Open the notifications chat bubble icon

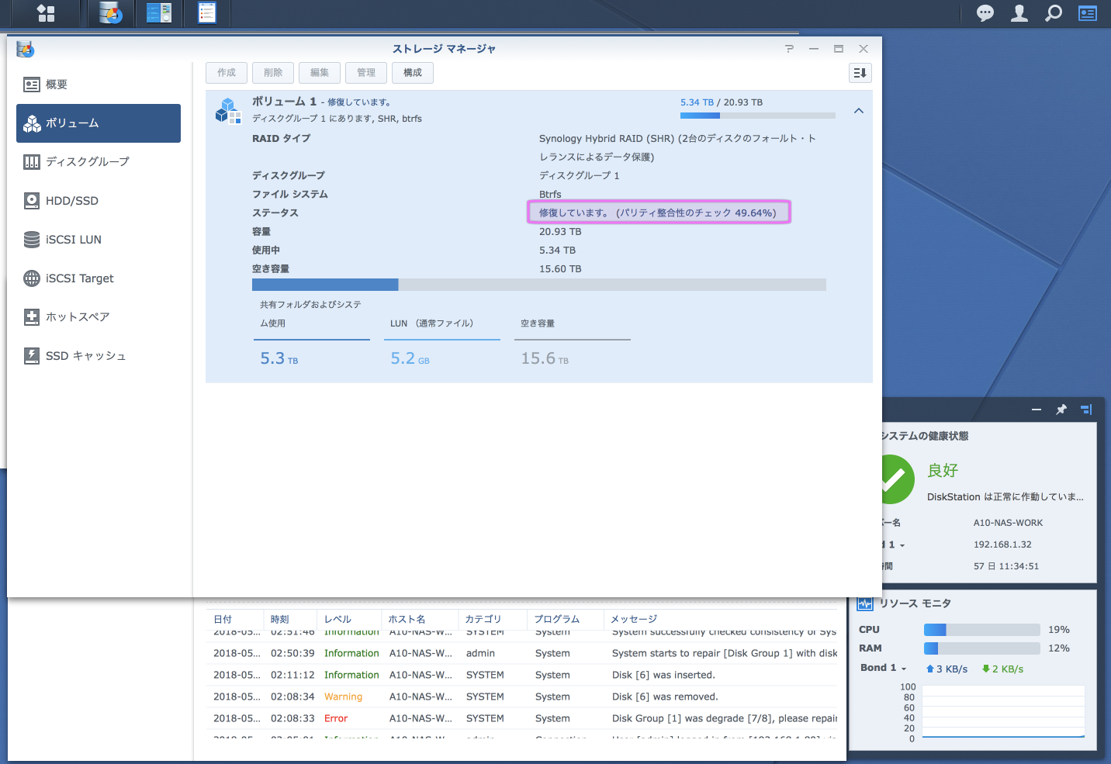tap(985, 13)
